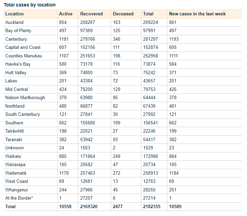Viewport: 247px width, 216px height.
Task: Click the Nelson Marlborough location cell
Action: point(25,98)
